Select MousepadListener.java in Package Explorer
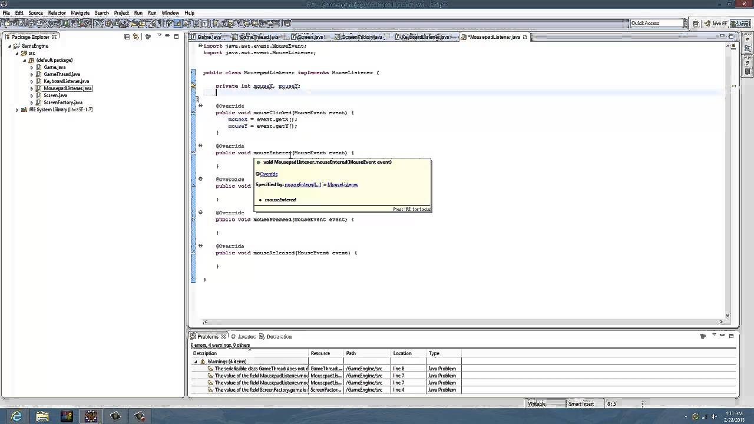Screen dimensions: 754x424 click(x=68, y=88)
